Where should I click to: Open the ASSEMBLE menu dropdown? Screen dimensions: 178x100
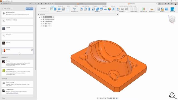click(x=122, y=12)
